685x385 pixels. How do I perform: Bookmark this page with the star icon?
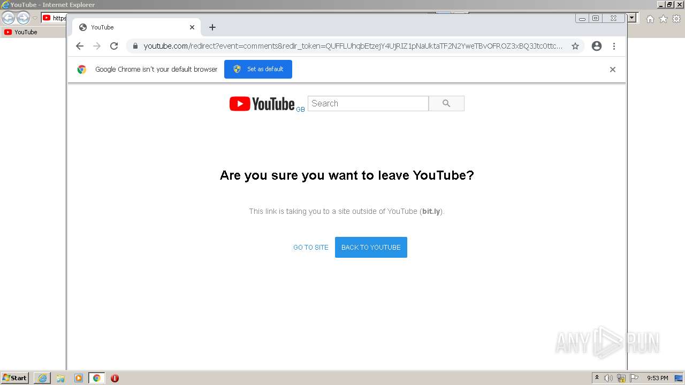[x=575, y=46]
